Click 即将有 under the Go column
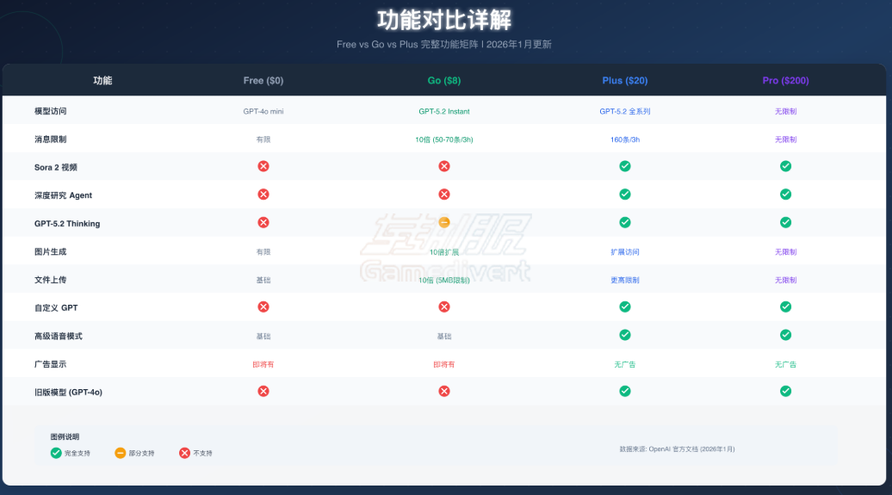Viewport: 892px width, 495px height. [x=444, y=364]
